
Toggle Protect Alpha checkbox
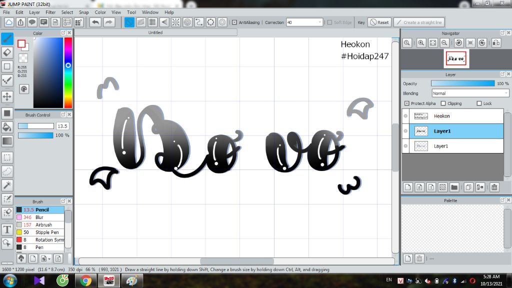(406, 103)
